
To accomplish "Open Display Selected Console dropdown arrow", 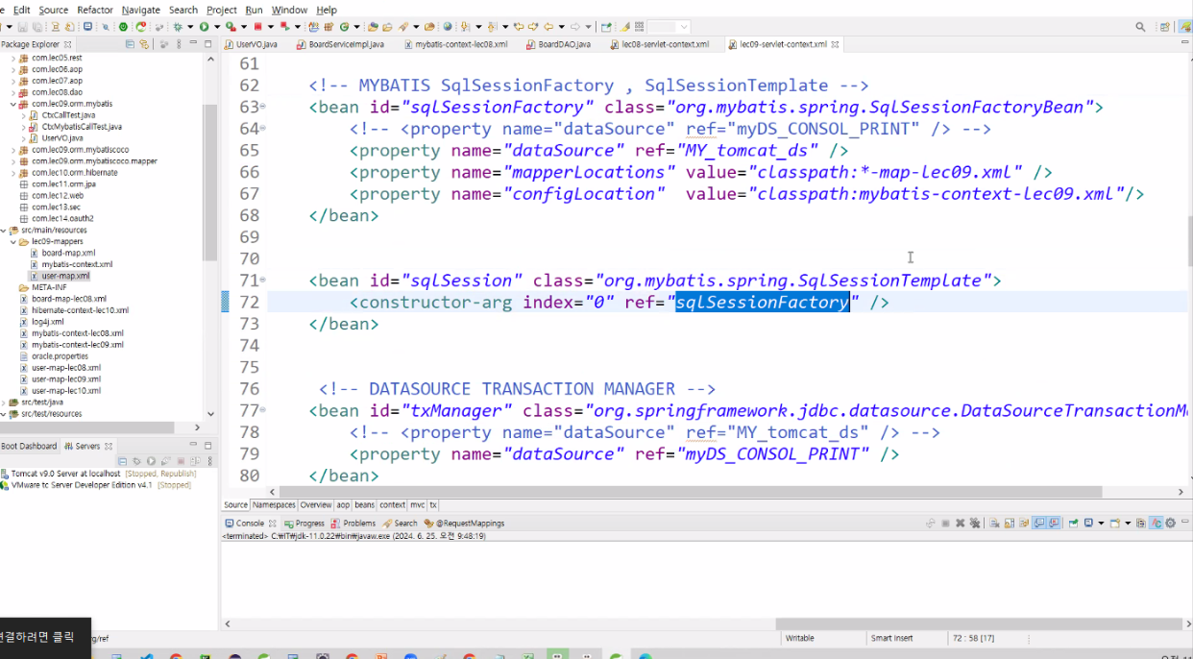I will pos(1101,524).
